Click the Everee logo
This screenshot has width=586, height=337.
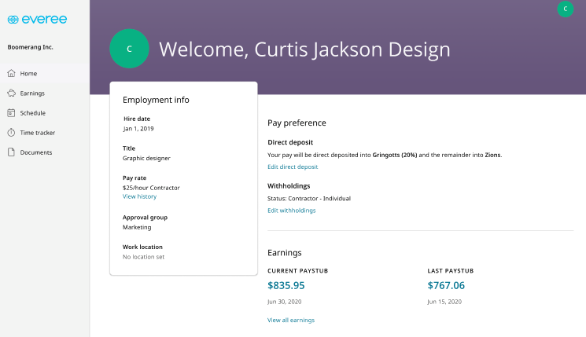tap(38, 20)
